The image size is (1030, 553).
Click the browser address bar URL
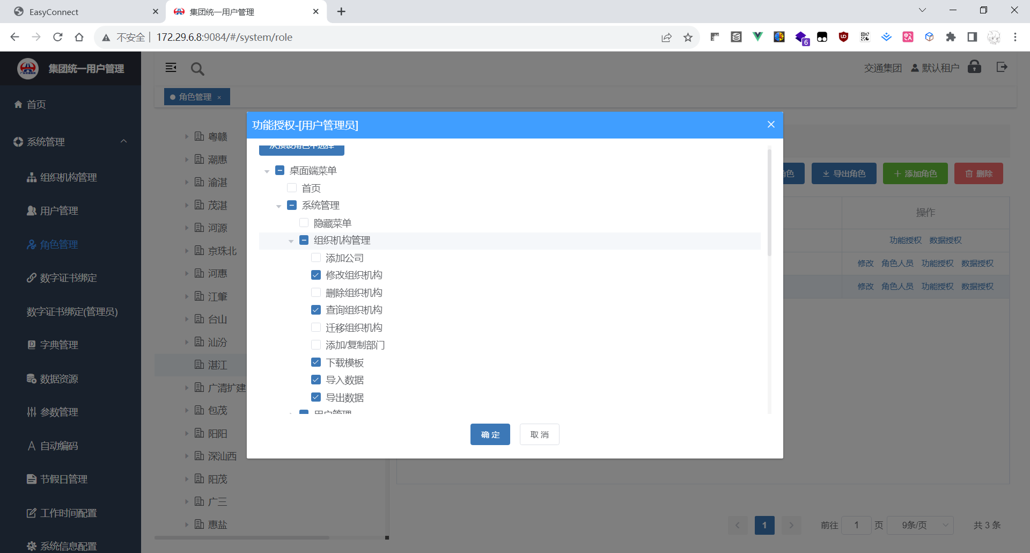(x=224, y=37)
